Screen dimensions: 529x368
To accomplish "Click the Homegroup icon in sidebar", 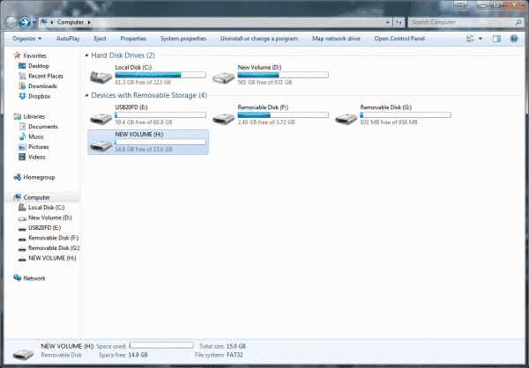I will pyautogui.click(x=18, y=177).
